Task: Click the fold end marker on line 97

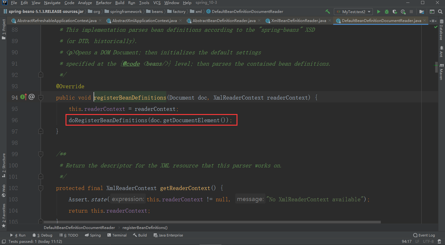Action: click(41, 131)
